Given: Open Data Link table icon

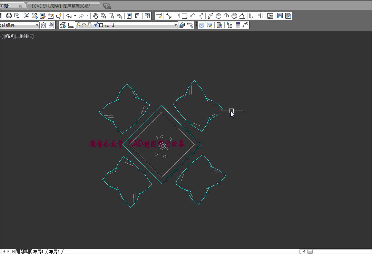Looking at the screenshot, I should click(219, 25).
